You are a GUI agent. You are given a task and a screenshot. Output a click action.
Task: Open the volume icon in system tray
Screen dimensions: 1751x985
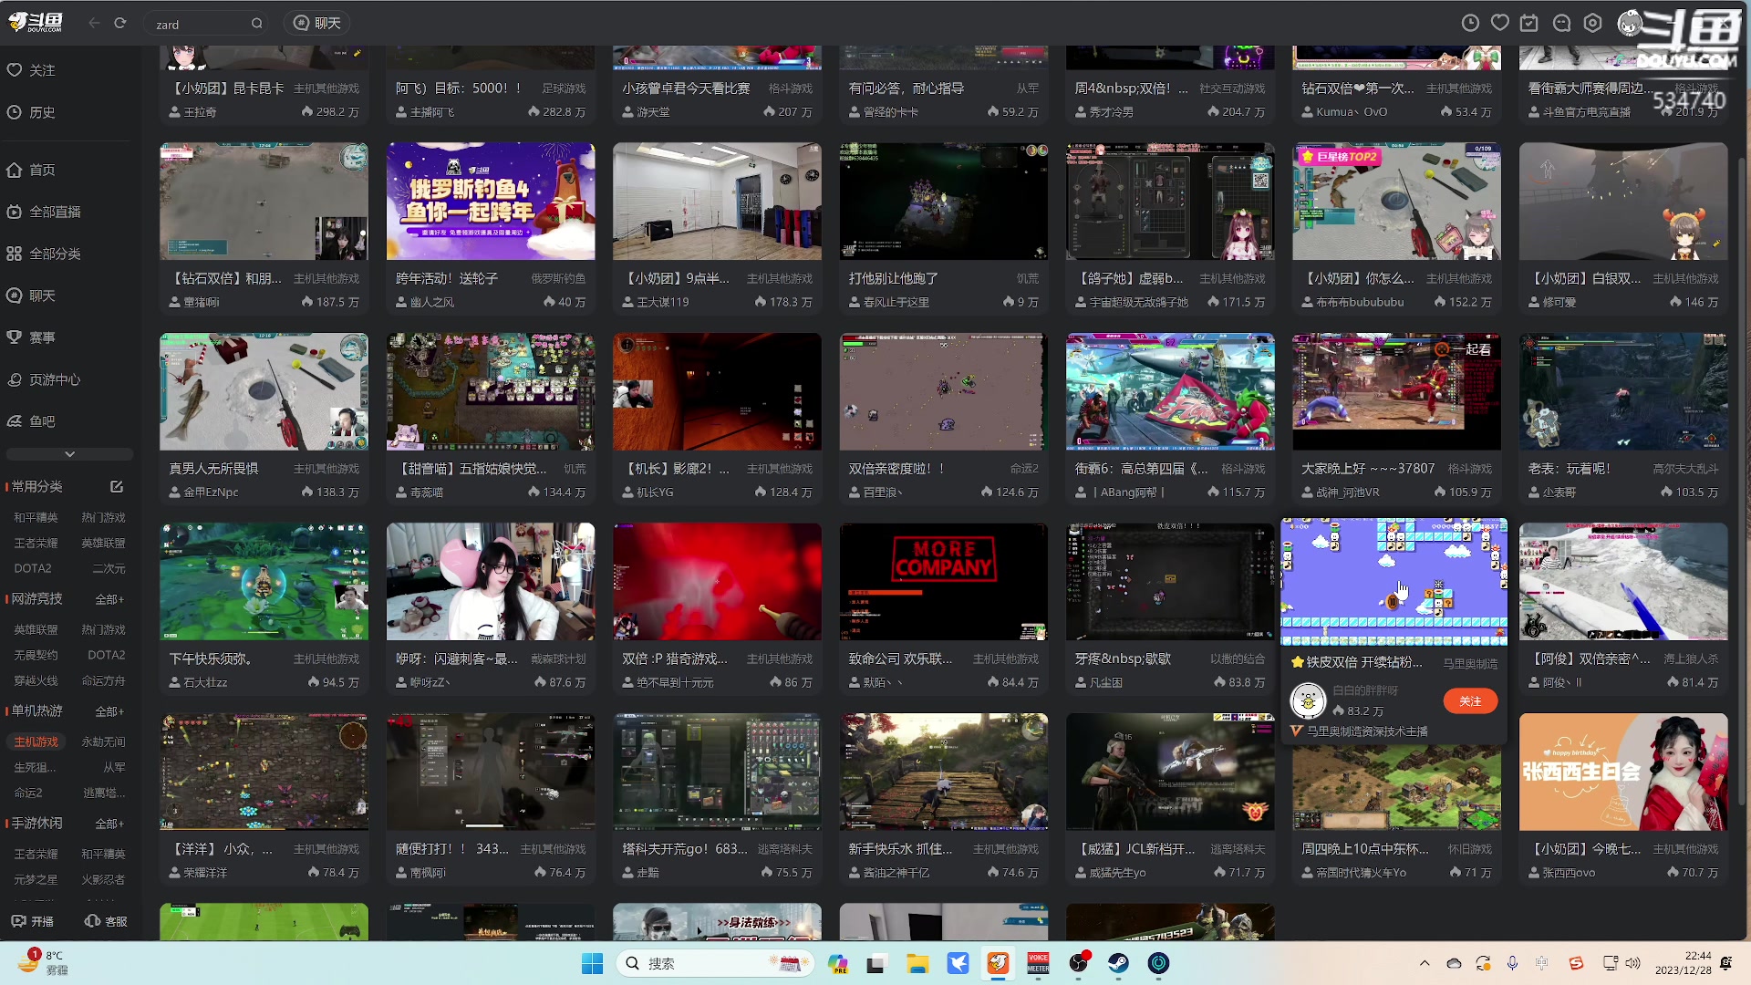[1632, 963]
